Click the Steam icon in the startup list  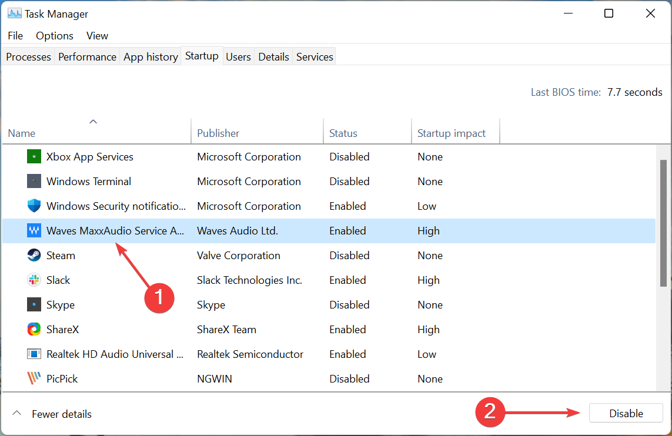(x=34, y=255)
